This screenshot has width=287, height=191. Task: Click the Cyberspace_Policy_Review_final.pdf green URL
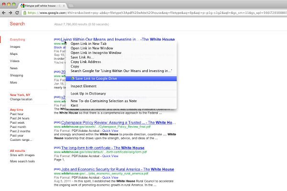(102, 127)
